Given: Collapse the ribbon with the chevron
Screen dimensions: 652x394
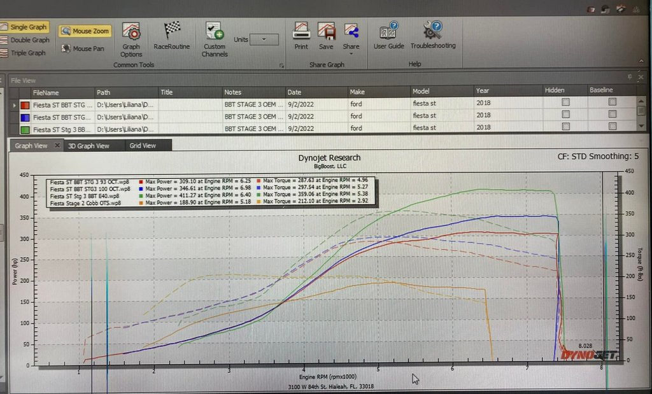Looking at the screenshot, I should pyautogui.click(x=641, y=61).
